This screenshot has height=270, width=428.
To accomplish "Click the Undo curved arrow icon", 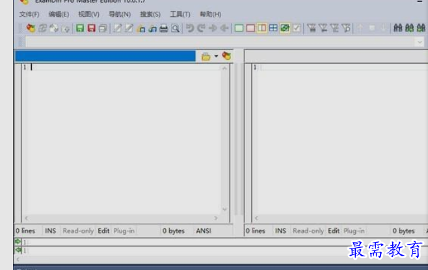I will click(x=189, y=28).
